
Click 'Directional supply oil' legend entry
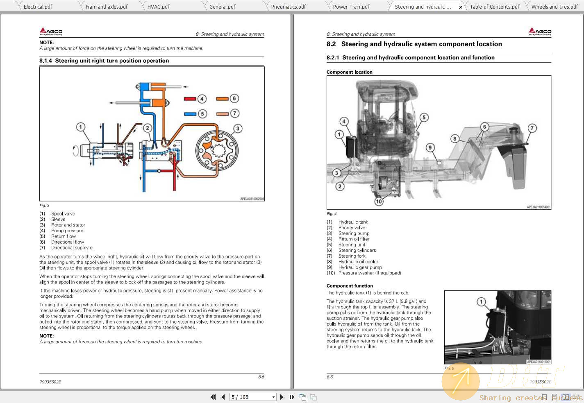pos(73,248)
